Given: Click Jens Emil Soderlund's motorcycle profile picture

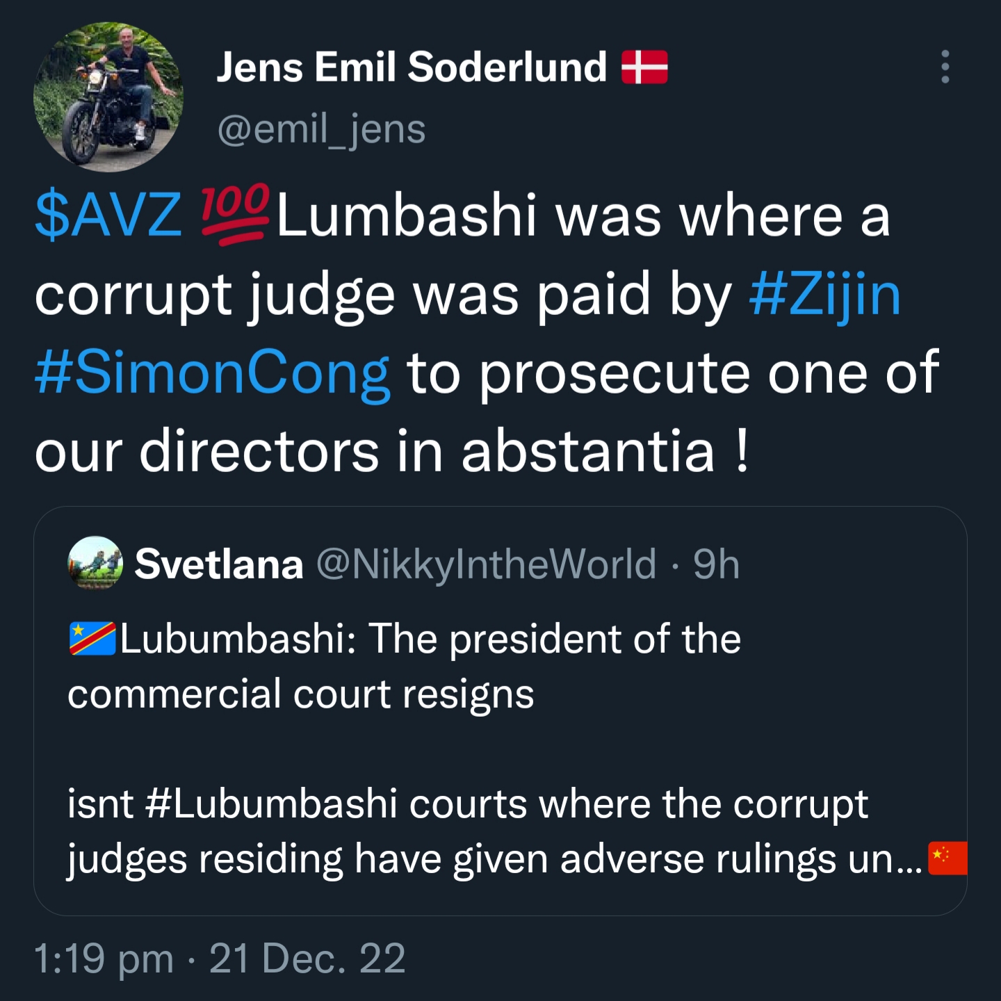Looking at the screenshot, I should coord(108,97).
